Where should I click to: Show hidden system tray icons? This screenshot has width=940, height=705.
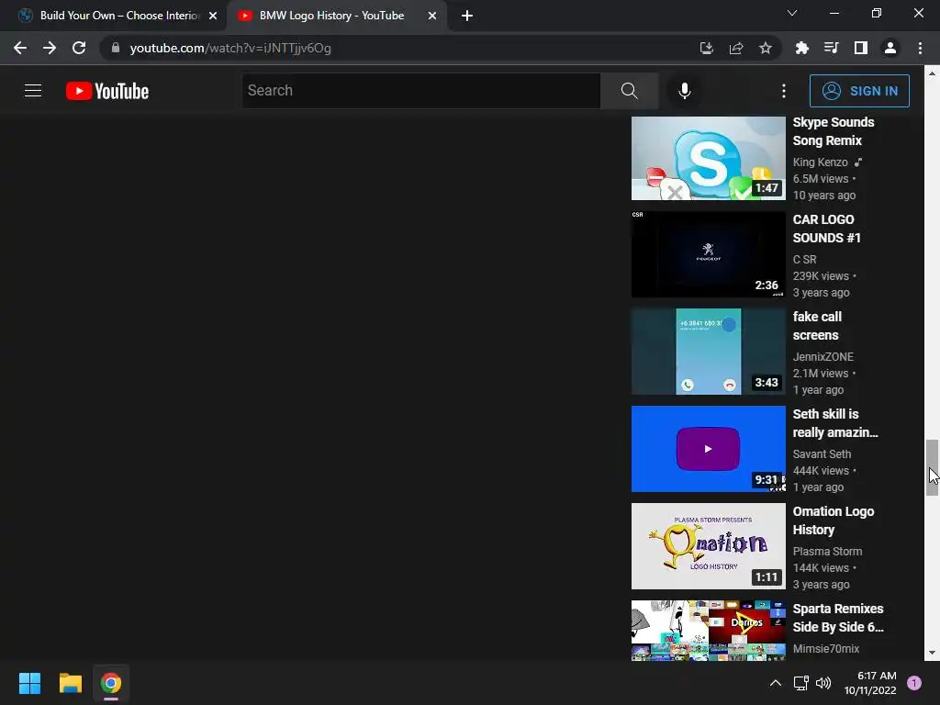[775, 683]
